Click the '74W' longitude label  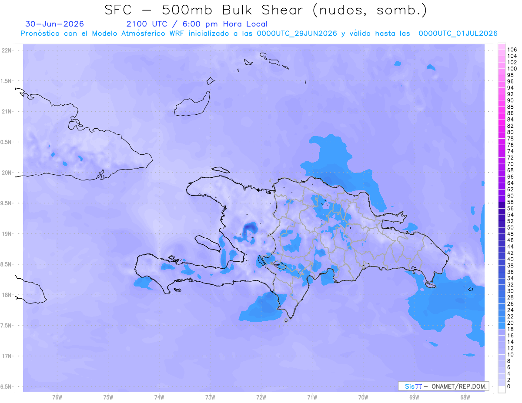point(159,397)
